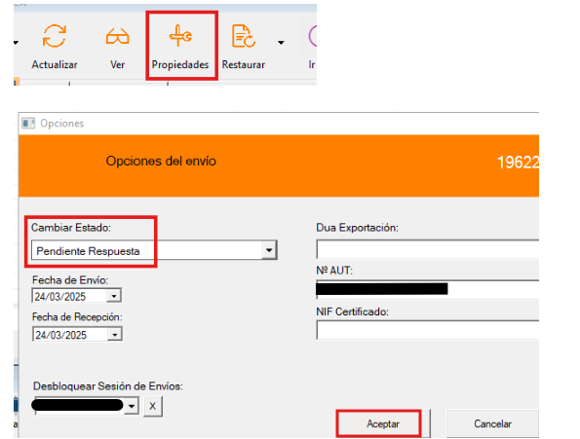Open the Ver glasses icon
Image resolution: width=580 pixels, height=439 pixels.
point(117,36)
